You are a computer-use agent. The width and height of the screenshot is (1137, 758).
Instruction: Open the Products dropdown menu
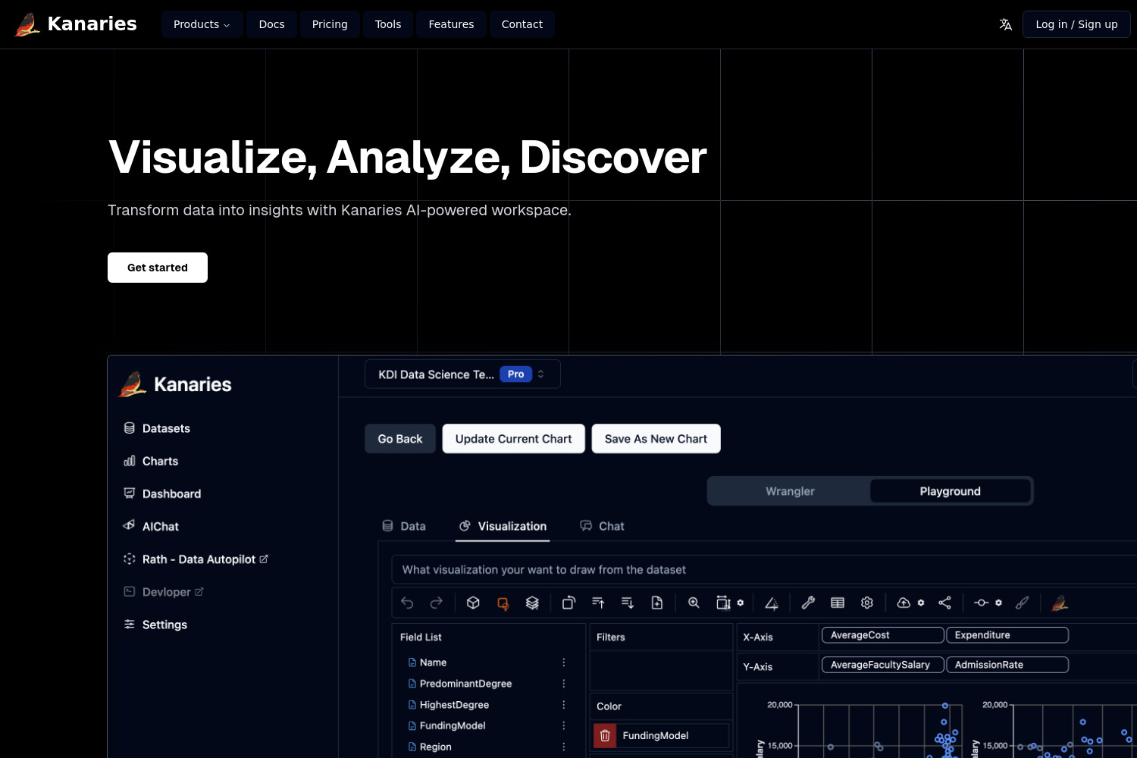point(202,24)
